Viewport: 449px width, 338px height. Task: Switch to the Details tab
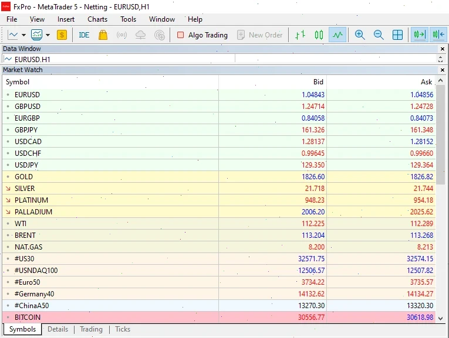[58, 329]
